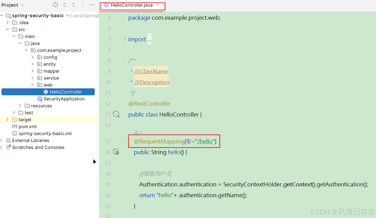Click the src folder icon
The width and height of the screenshot is (376, 218).
[15, 29]
